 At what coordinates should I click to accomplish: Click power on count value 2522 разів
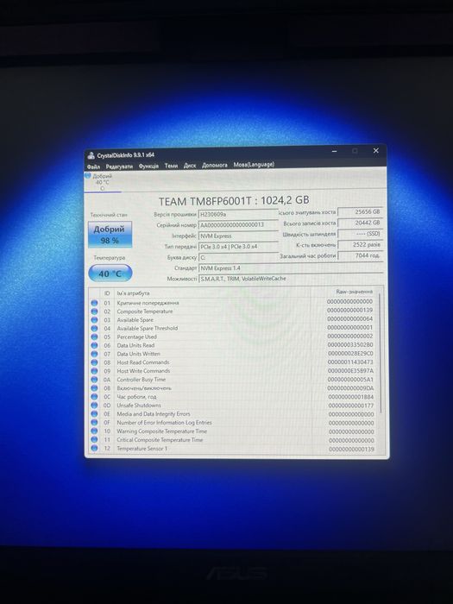coord(360,244)
